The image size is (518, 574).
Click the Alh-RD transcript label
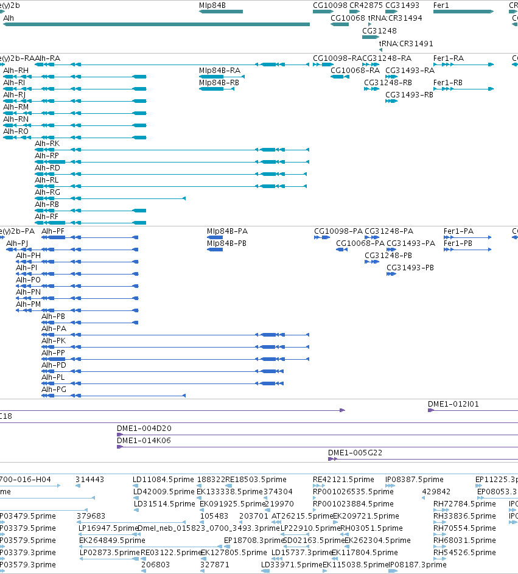[47, 167]
